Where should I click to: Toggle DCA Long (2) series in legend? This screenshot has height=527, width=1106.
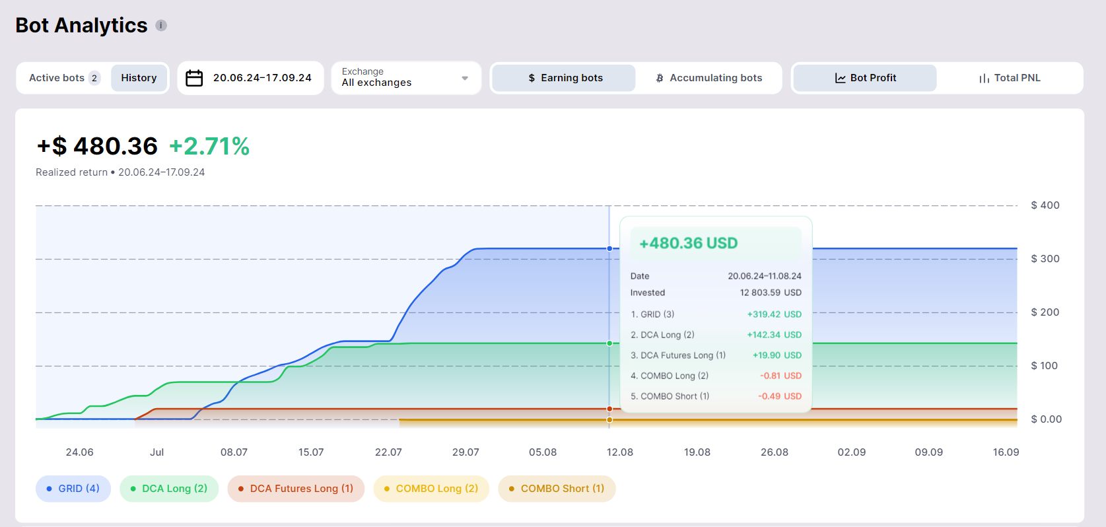click(169, 489)
